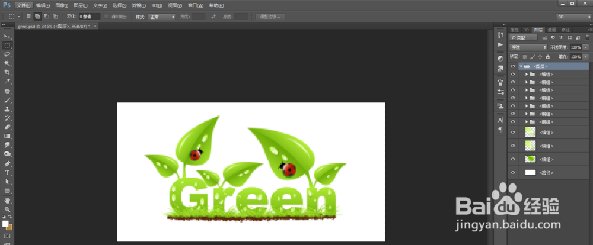This screenshot has width=593, height=245.
Task: Select the Pen tool
Action: (7, 164)
